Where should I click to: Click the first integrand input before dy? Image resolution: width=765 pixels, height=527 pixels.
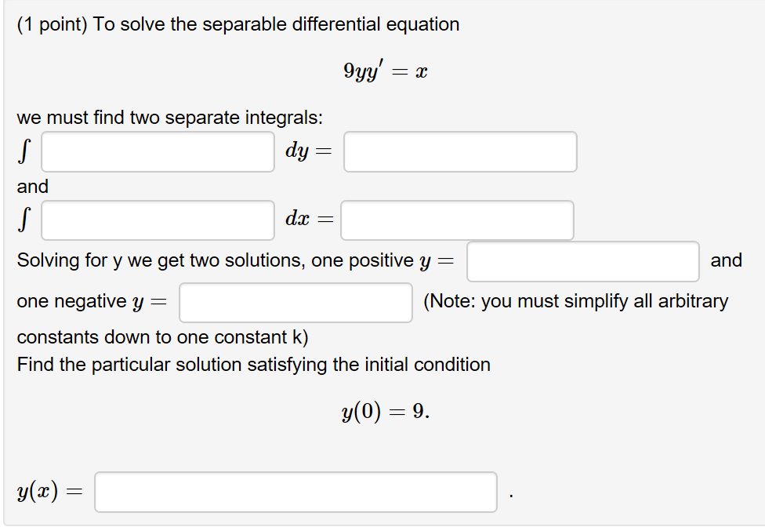157,151
